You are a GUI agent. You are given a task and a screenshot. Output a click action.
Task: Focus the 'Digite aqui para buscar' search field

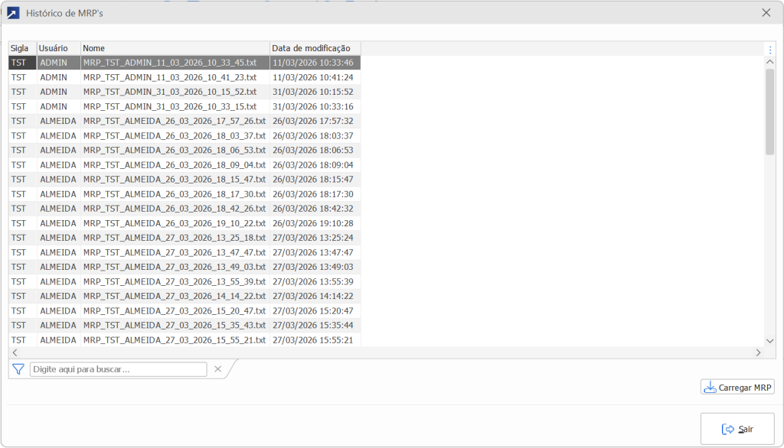coord(118,369)
